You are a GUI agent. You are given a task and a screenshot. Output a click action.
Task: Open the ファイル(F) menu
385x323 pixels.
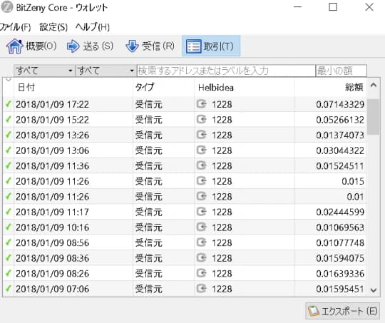(15, 27)
